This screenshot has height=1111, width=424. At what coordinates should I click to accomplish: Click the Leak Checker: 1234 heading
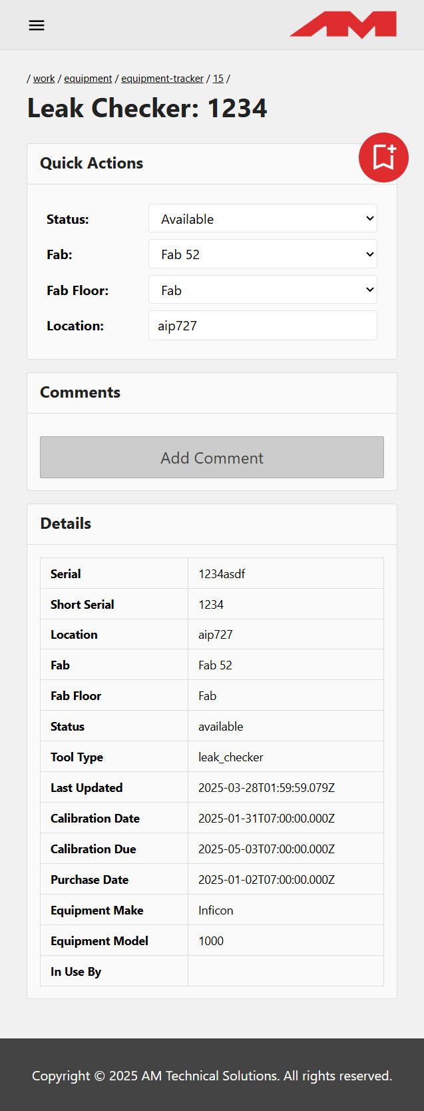147,108
